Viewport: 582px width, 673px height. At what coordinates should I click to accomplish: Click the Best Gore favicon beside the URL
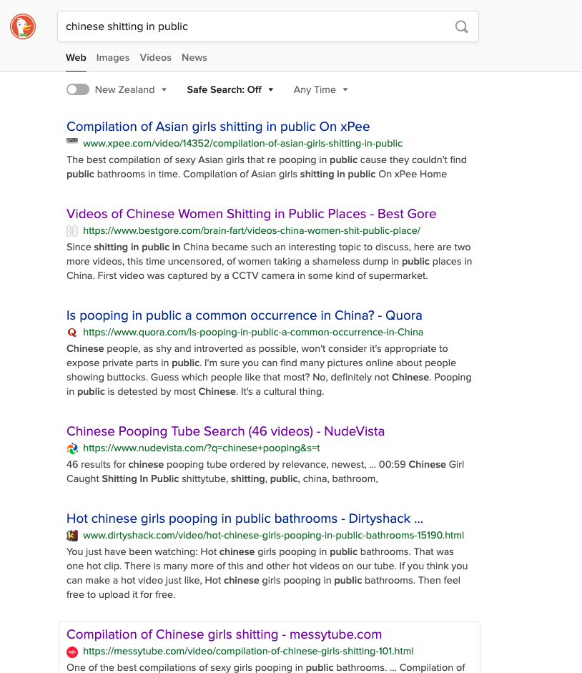pyautogui.click(x=72, y=231)
